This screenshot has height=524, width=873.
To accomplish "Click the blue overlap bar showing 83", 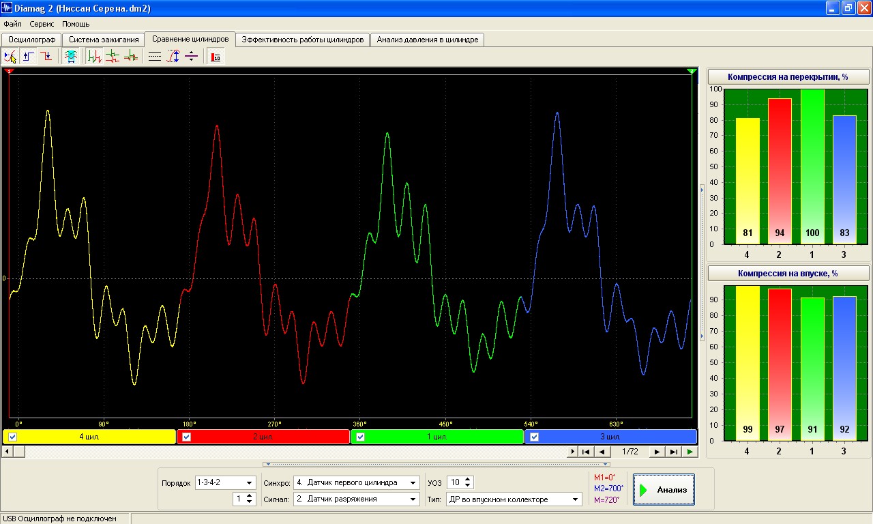I will click(x=844, y=179).
